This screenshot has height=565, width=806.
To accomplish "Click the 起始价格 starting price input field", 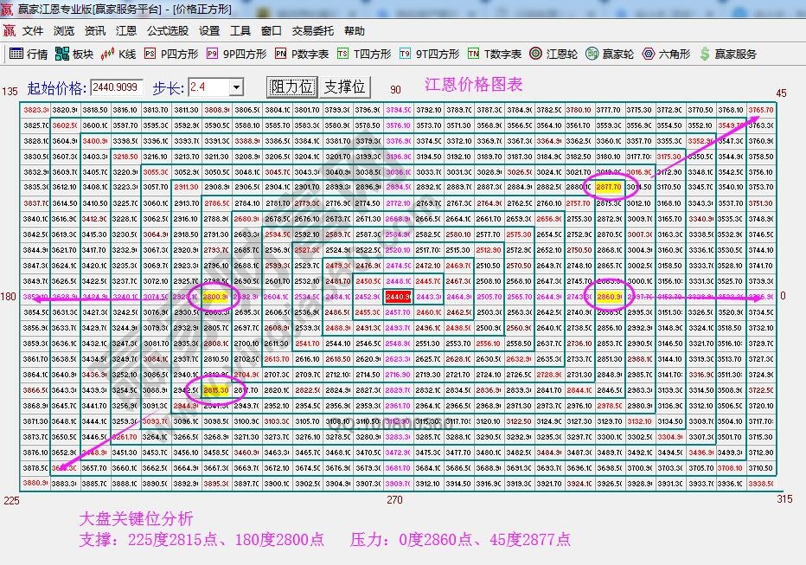I will pyautogui.click(x=116, y=87).
